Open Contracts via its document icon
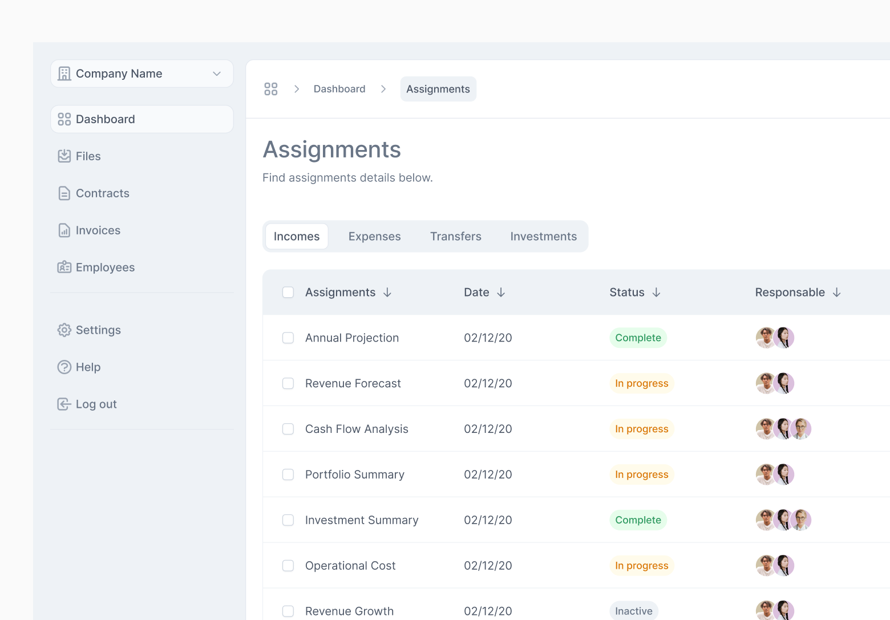 click(64, 193)
